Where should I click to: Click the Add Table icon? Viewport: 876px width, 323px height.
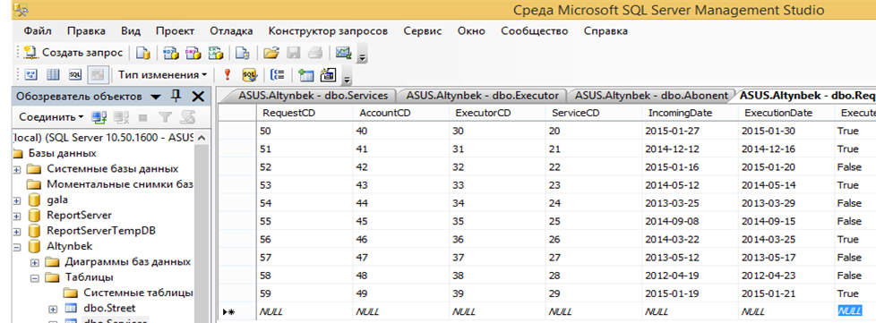[x=306, y=75]
